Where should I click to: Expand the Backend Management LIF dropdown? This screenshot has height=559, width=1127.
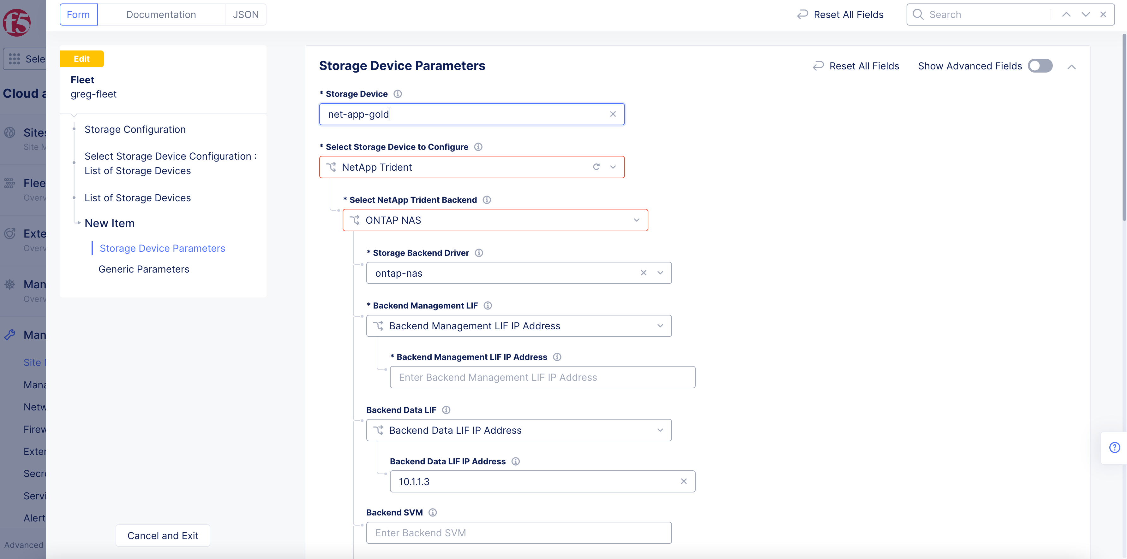click(x=660, y=326)
